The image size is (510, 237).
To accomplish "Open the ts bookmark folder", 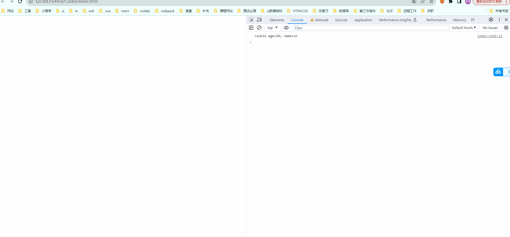I will 74,11.
